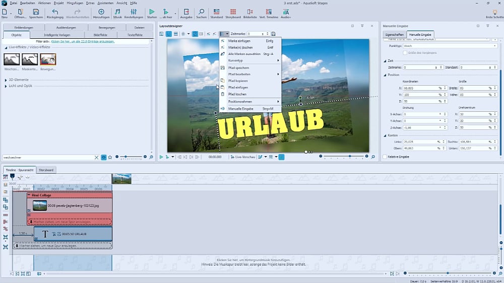
Task: Click the Bilderliste toolbar icon
Action: coord(250,11)
